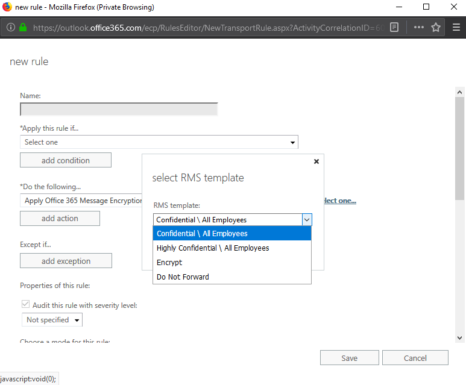Click the address bar URL text
The image size is (466, 385).
[208, 28]
